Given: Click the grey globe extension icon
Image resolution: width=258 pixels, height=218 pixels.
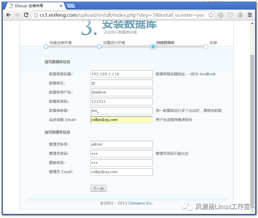Looking at the screenshot, I should point(240,15).
